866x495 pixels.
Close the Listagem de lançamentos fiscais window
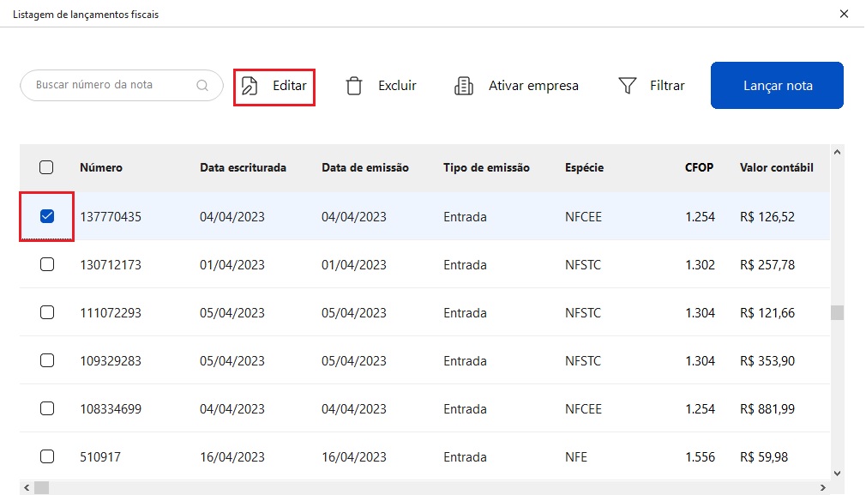[844, 14]
